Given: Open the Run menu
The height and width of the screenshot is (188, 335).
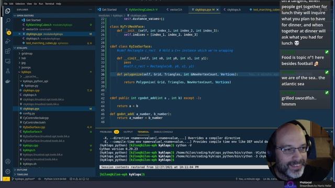Looking at the screenshot, I should 41,4.
